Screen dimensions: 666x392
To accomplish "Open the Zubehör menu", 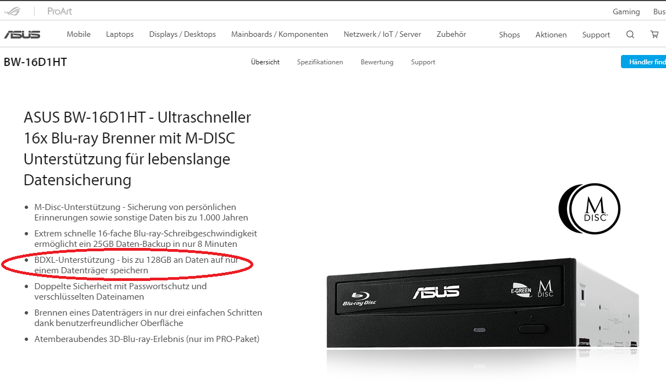I will 451,34.
